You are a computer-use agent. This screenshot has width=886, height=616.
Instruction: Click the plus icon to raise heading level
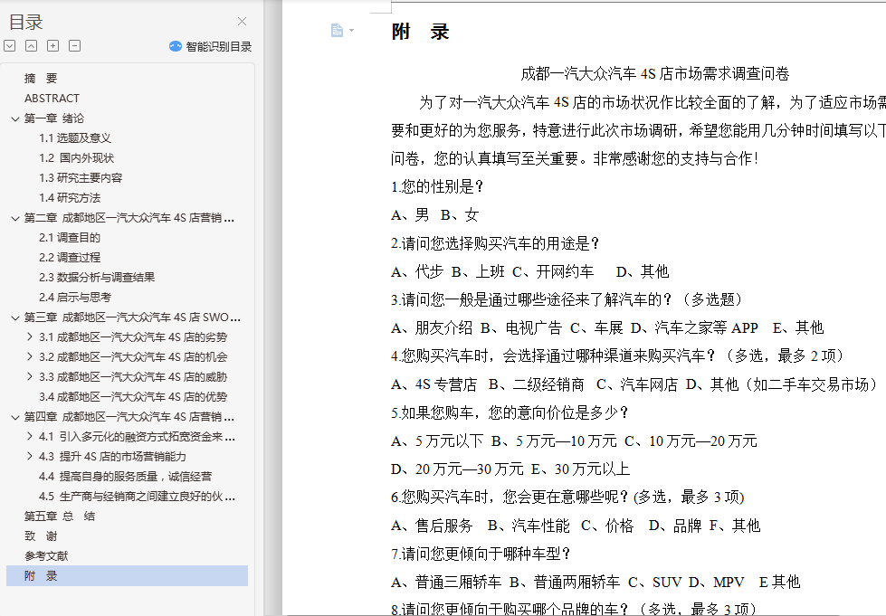52,46
